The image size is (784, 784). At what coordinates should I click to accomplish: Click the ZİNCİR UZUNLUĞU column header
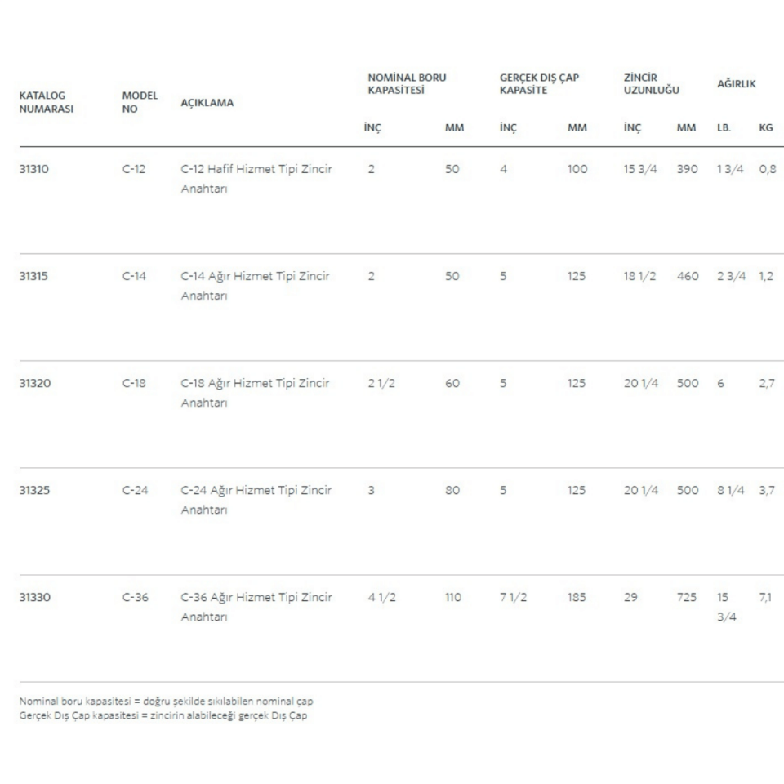point(651,83)
